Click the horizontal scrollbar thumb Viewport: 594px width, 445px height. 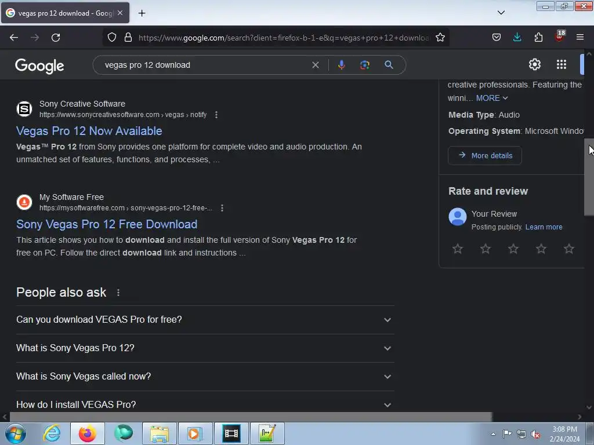(x=251, y=417)
